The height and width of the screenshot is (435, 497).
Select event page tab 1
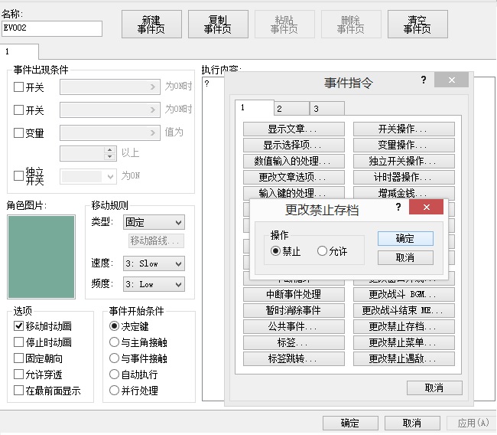[20, 51]
